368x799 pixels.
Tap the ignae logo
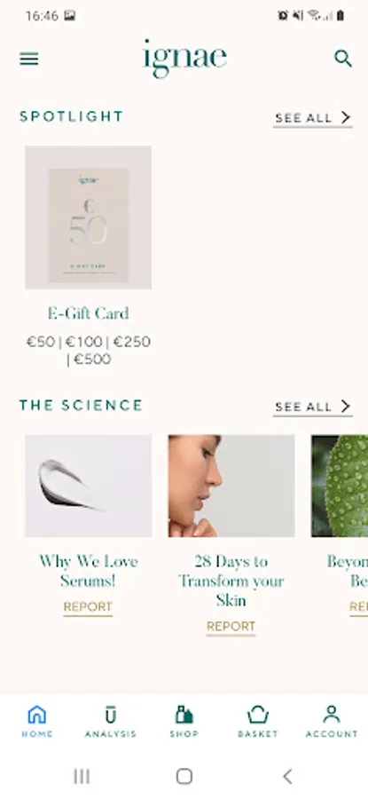tap(184, 59)
